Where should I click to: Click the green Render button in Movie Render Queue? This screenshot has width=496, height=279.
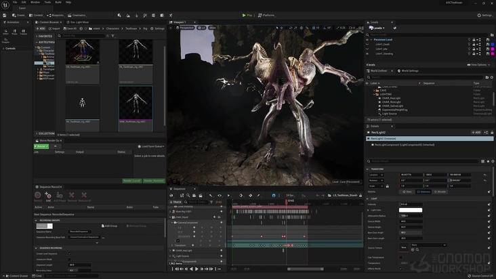tap(41, 146)
